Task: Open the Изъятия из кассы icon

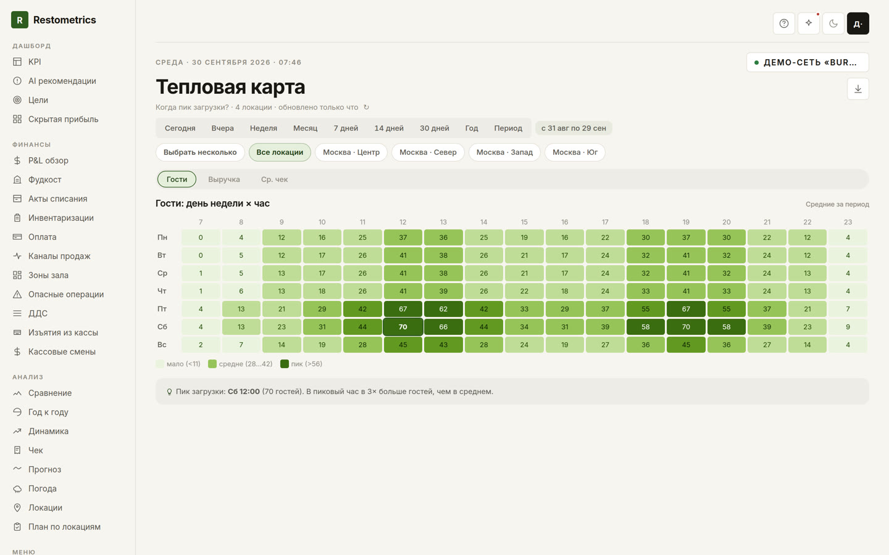Action: click(17, 332)
